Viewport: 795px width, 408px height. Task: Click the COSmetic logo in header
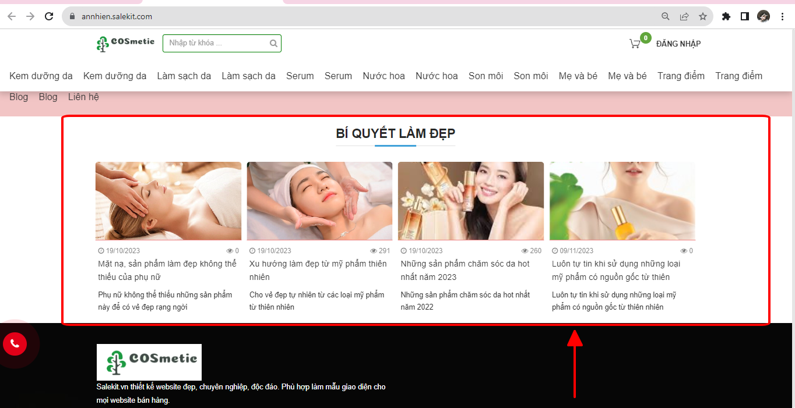point(125,44)
